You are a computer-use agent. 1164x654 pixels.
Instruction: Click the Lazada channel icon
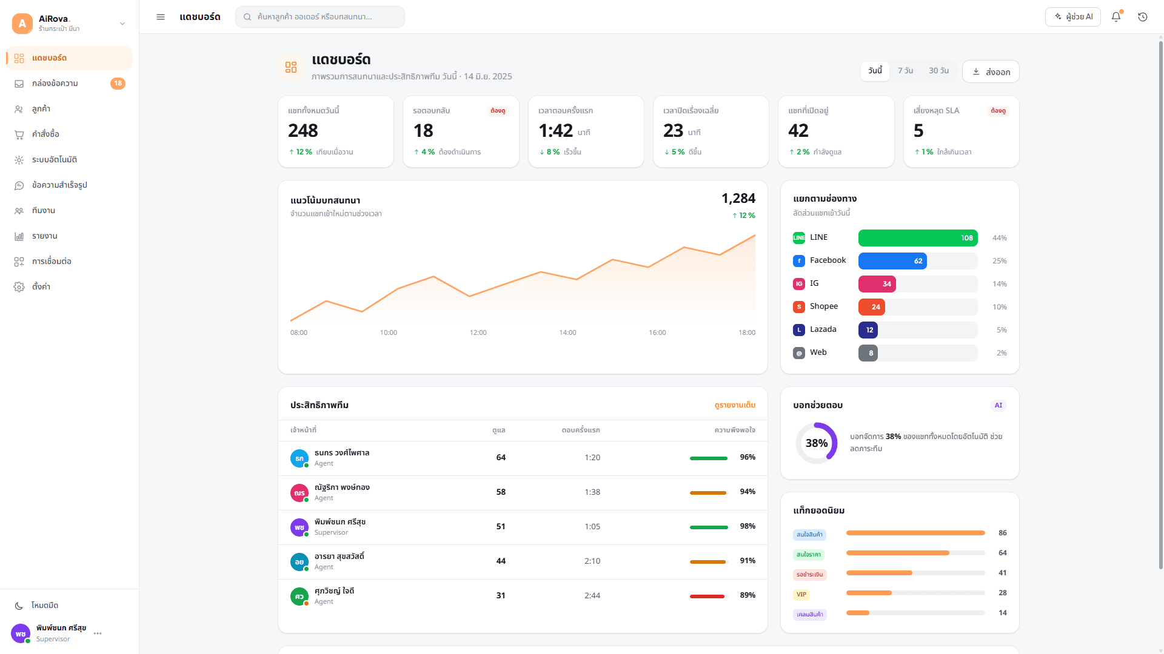point(799,330)
